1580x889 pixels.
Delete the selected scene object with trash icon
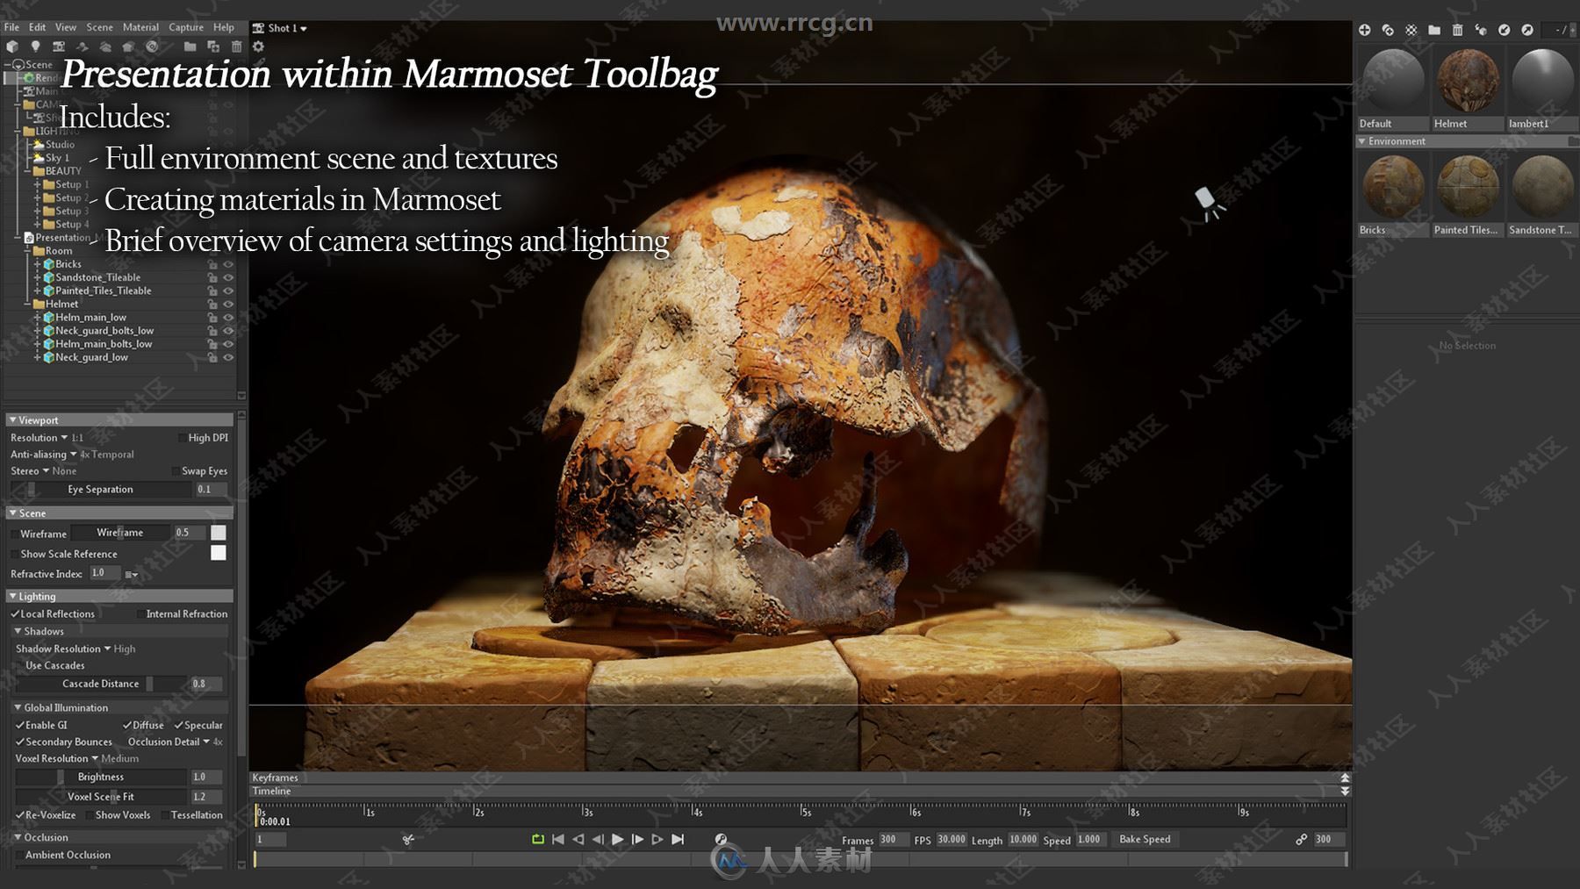(x=236, y=47)
